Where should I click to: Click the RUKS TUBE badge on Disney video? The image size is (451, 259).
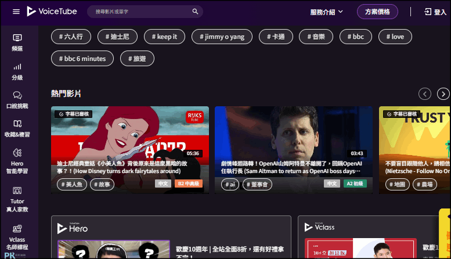point(194,117)
